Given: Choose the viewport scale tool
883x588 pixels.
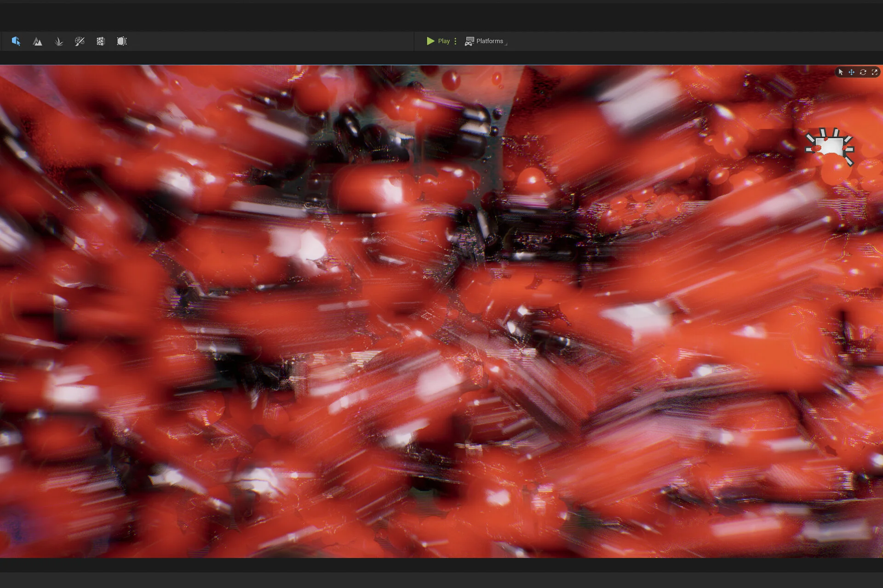Looking at the screenshot, I should 875,72.
